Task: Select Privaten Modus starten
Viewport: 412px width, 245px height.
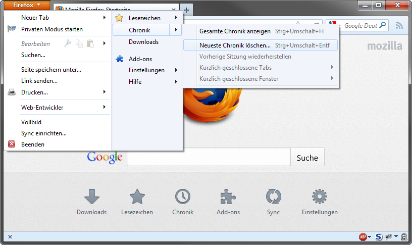Action: [x=58, y=29]
